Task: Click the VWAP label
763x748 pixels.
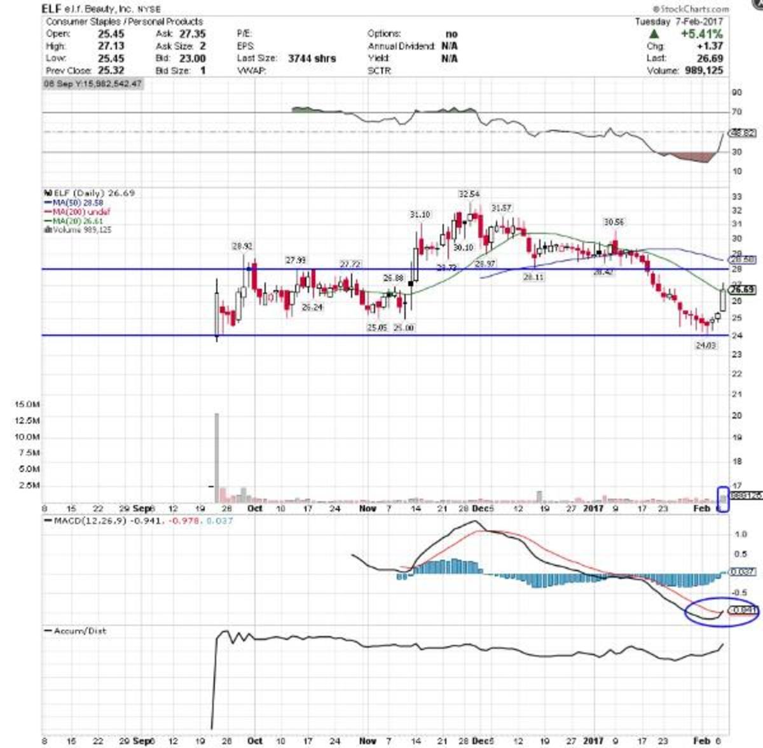Action: (x=251, y=70)
